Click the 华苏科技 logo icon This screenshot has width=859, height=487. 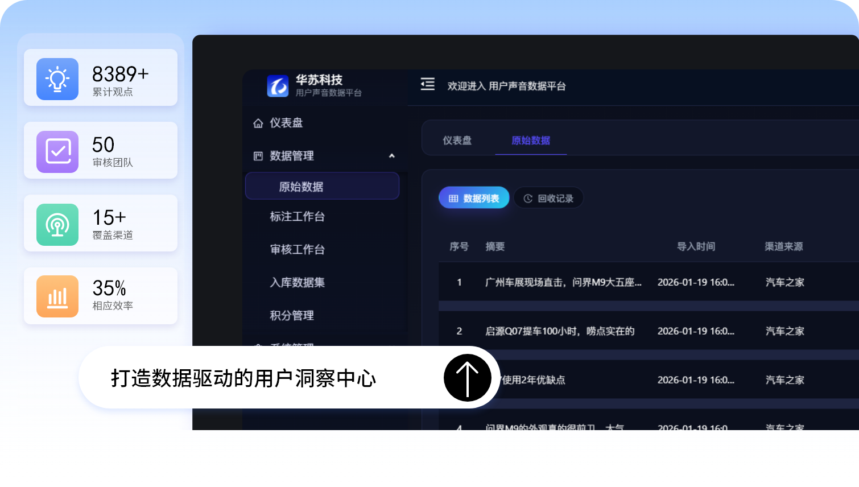[278, 86]
